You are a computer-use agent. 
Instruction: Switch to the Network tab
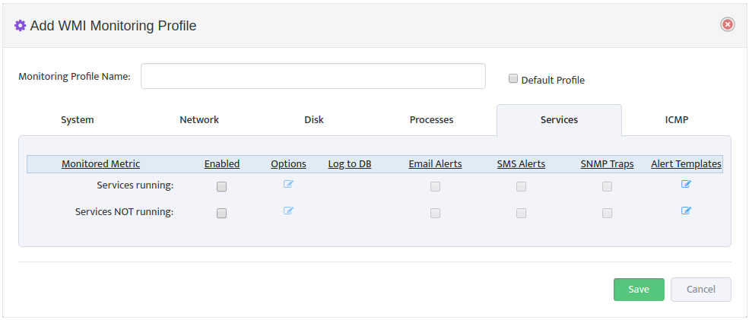(x=199, y=120)
